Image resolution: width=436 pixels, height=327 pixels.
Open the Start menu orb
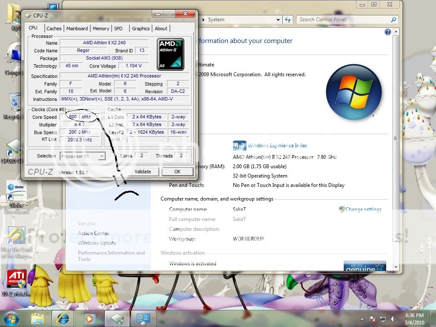pos(11,318)
